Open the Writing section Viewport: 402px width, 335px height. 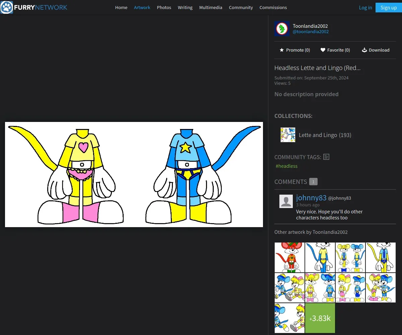[185, 7]
